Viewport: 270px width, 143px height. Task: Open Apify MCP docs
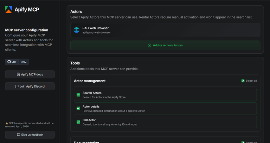[x=30, y=74]
